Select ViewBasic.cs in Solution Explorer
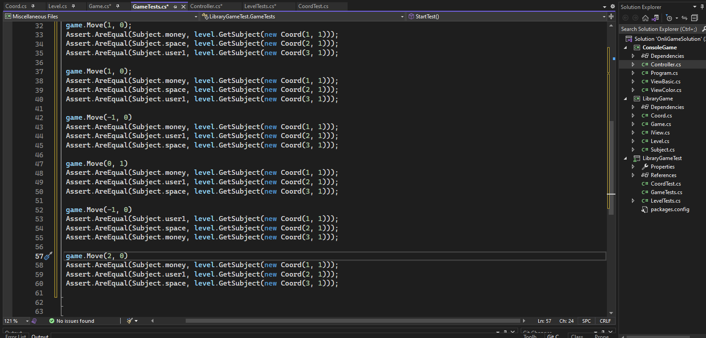The width and height of the screenshot is (706, 338). 665,82
